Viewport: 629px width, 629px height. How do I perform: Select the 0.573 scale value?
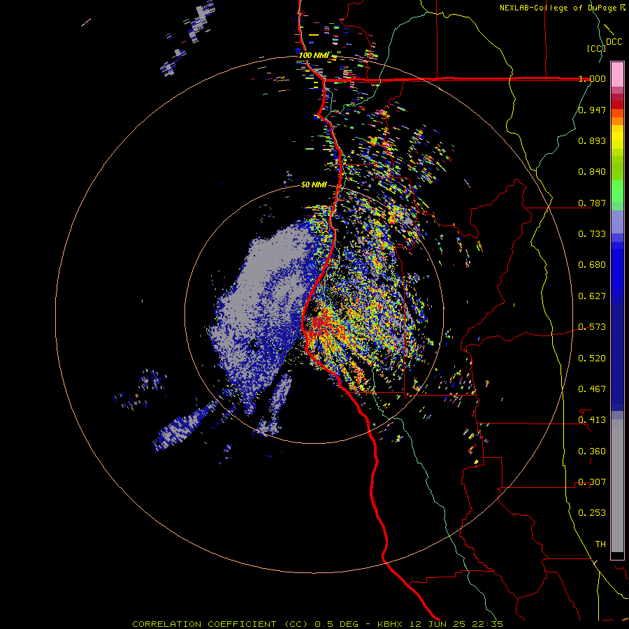pos(592,327)
